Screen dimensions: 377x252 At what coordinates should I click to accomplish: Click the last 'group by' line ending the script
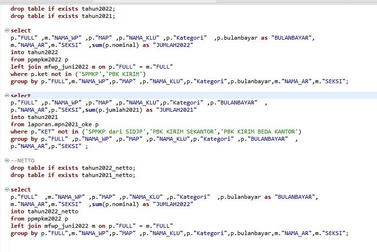tap(179, 233)
